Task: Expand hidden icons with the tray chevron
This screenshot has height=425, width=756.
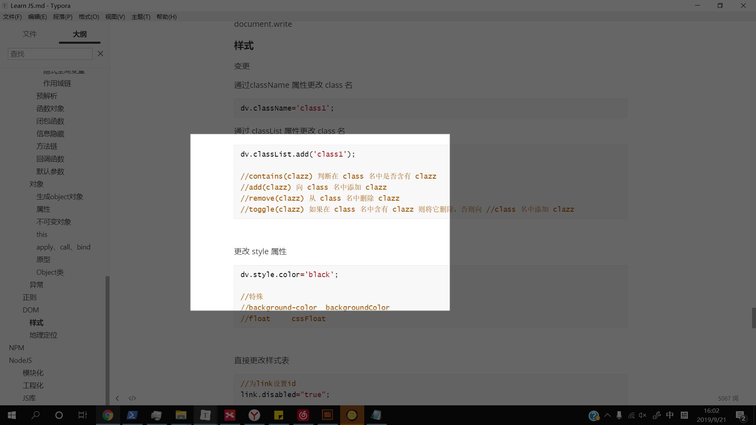Action: click(x=608, y=415)
